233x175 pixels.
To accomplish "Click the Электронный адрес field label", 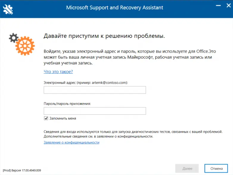I will tap(86, 82).
